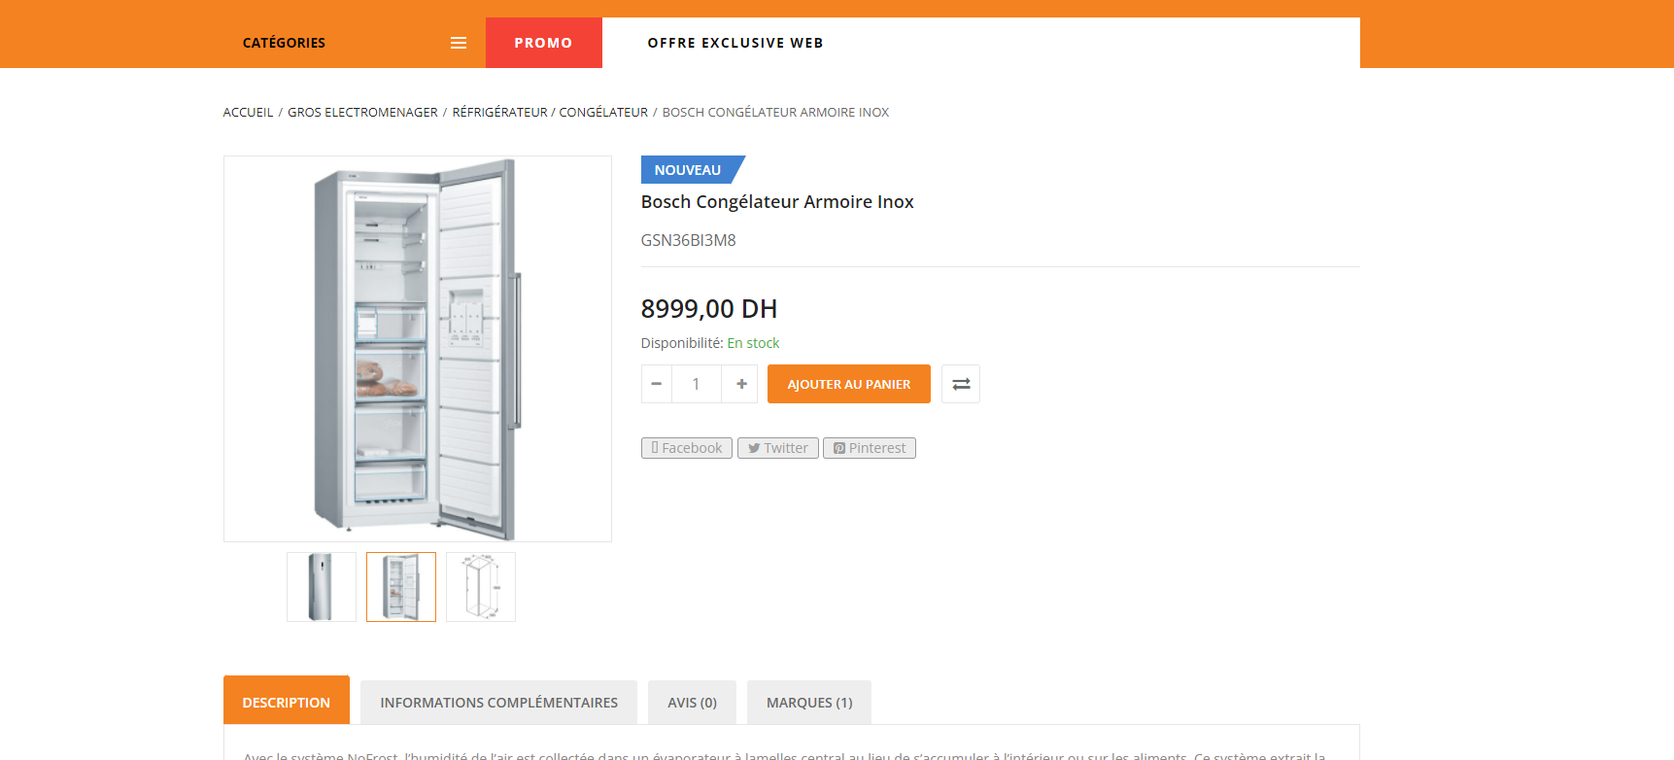This screenshot has height=760, width=1674.
Task: Share the product on Twitter
Action: (x=778, y=448)
